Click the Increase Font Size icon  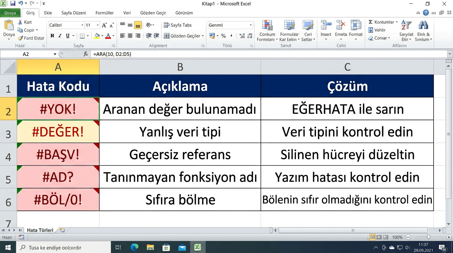(104, 25)
